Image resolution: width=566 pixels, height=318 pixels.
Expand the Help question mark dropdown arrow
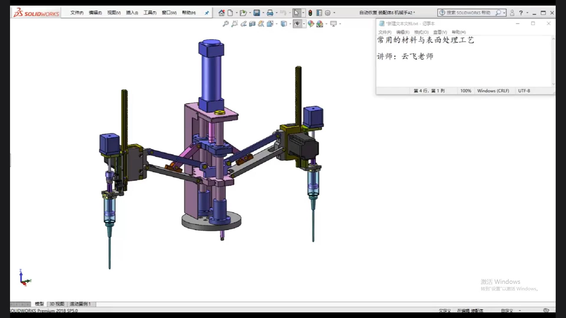click(x=527, y=13)
